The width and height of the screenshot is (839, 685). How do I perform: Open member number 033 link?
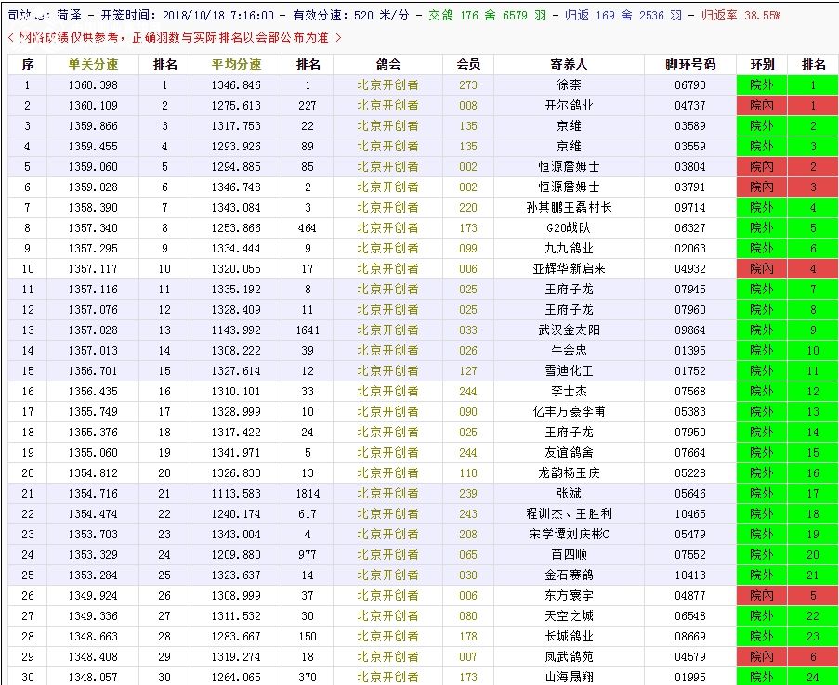[468, 330]
